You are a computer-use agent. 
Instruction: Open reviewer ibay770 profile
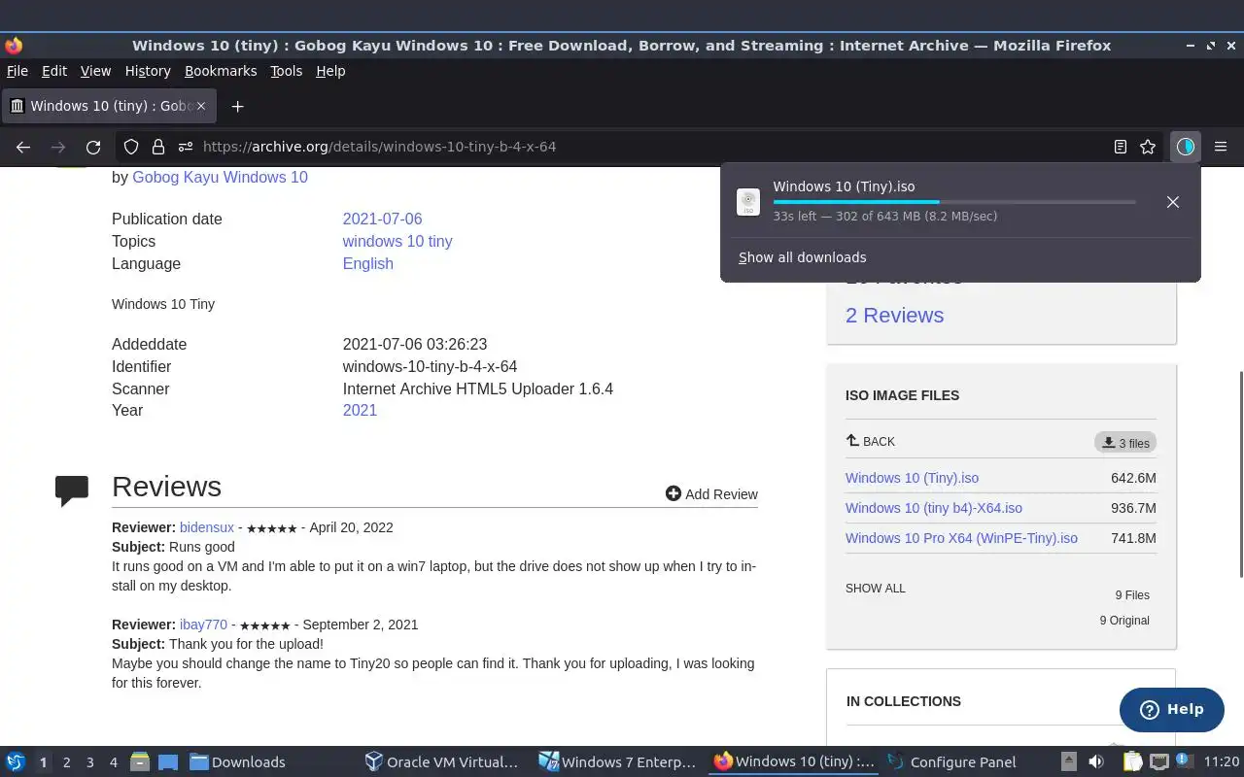(203, 625)
